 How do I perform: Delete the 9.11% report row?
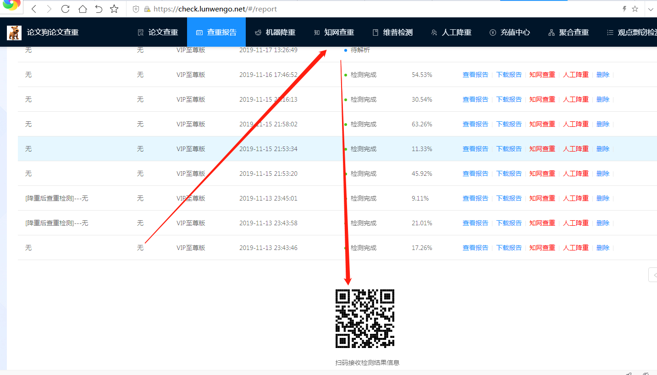click(x=603, y=198)
